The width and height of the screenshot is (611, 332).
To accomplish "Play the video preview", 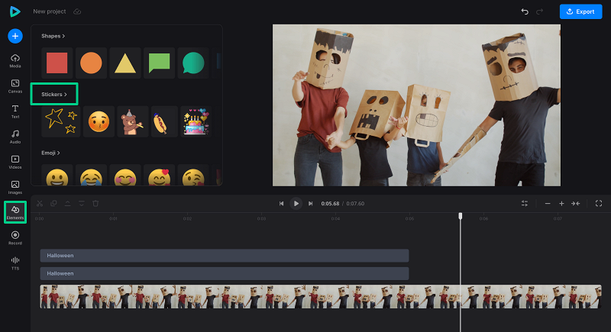I will click(x=296, y=204).
